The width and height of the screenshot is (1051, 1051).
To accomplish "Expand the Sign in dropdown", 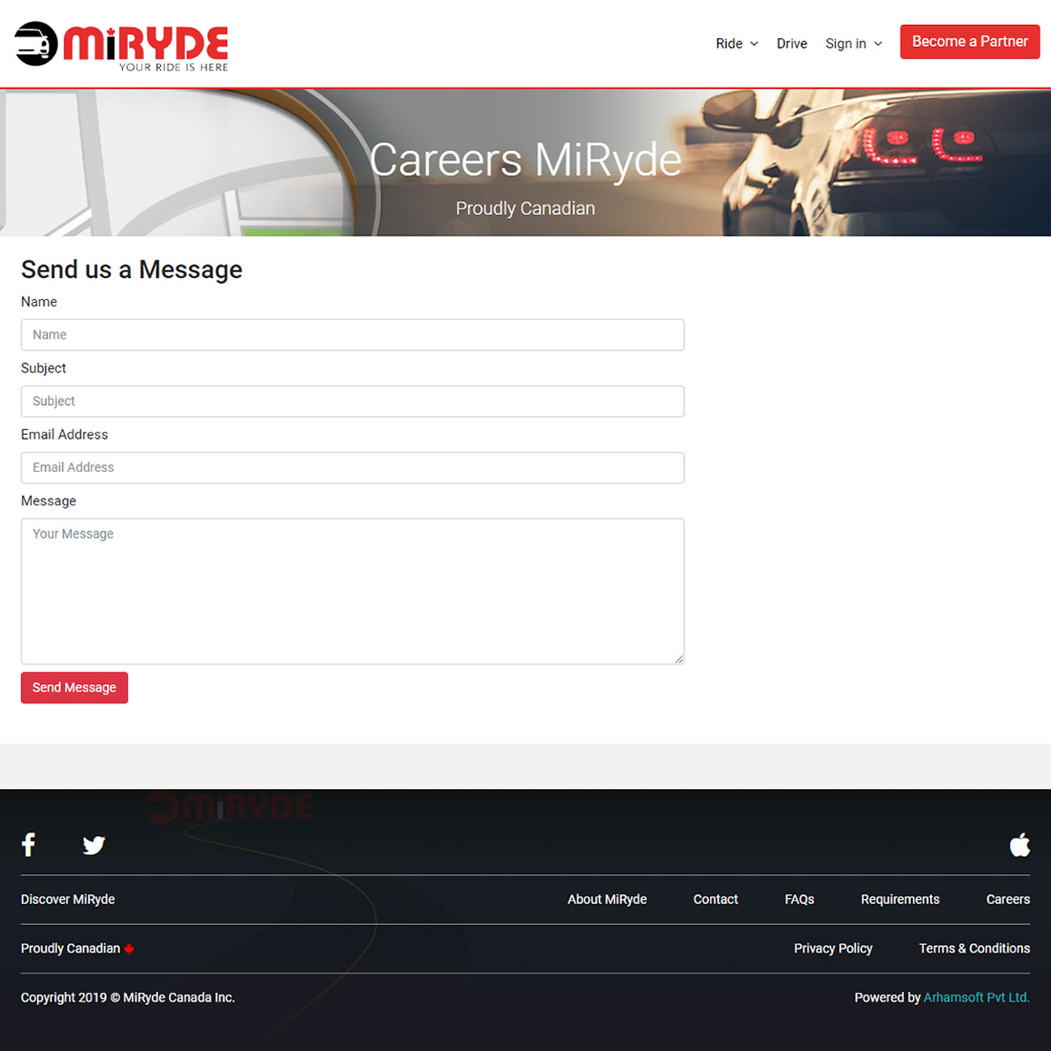I will coord(854,44).
